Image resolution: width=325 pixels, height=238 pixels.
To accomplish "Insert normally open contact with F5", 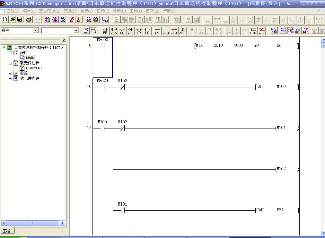I will 105,31.
